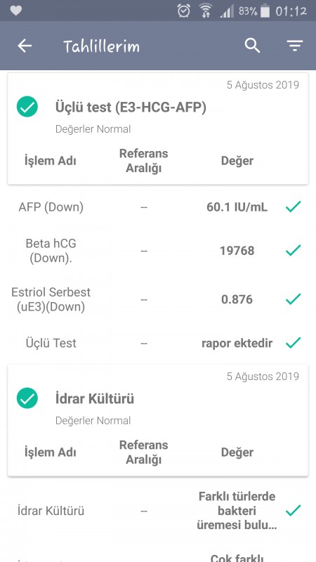Select the AFP (Down) result row
The image size is (316, 562).
[x=158, y=207]
